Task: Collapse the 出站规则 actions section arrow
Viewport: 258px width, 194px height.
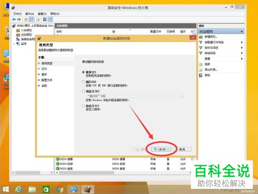Action: pyautogui.click(x=242, y=32)
